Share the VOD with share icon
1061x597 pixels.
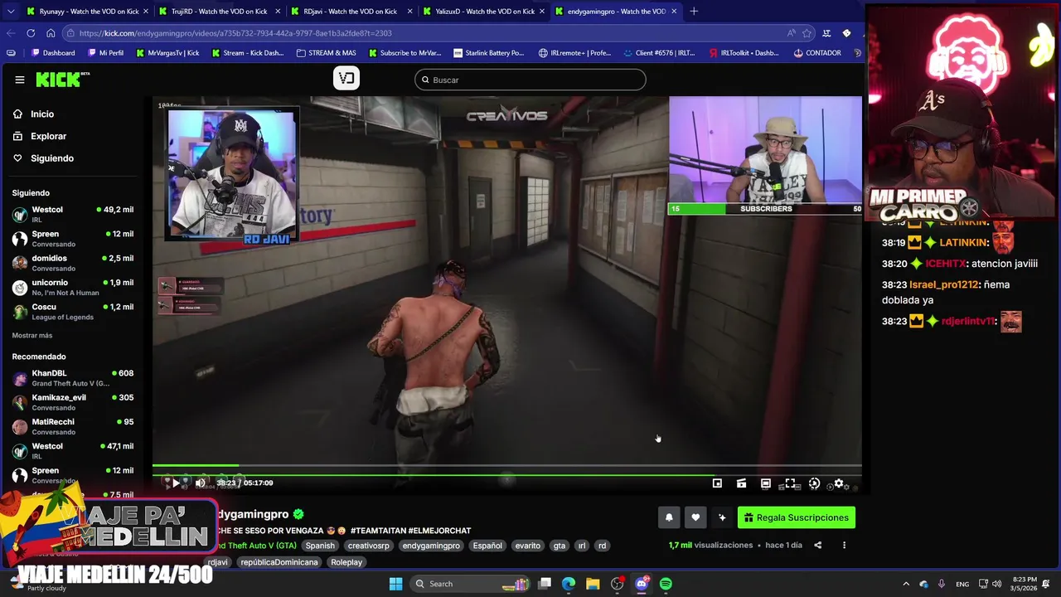coord(817,545)
